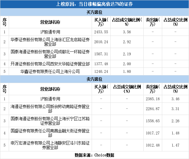This screenshot has width=189, height=159.
Task: Click buyer cell 华泰证券股份有限公司上海徐汇区龙启路证券营业部
Action: point(50,42)
